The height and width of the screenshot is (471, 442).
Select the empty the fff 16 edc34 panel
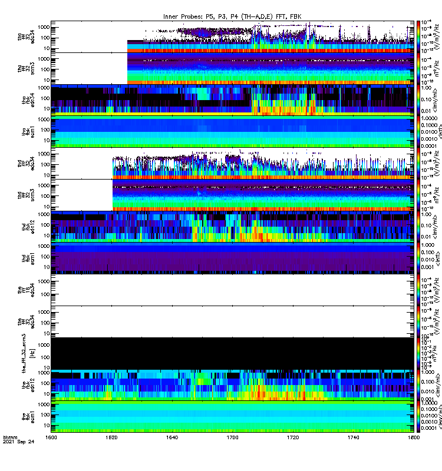(x=232, y=290)
